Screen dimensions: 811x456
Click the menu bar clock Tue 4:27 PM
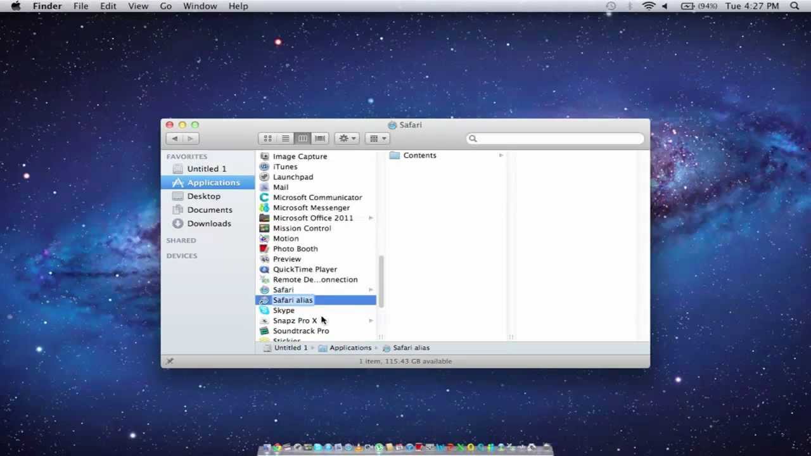coord(752,6)
